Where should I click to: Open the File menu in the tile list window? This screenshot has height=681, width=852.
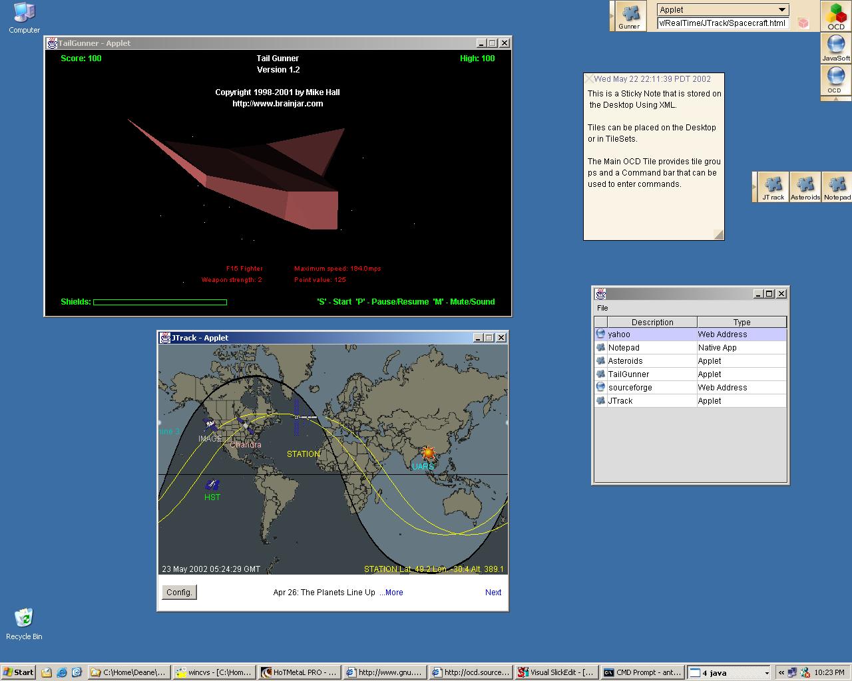pyautogui.click(x=602, y=308)
